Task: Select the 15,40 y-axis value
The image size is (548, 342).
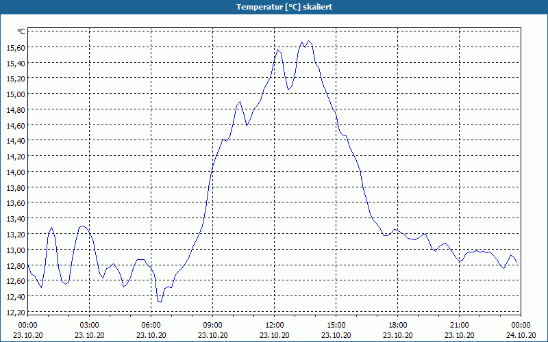Action: pos(16,63)
